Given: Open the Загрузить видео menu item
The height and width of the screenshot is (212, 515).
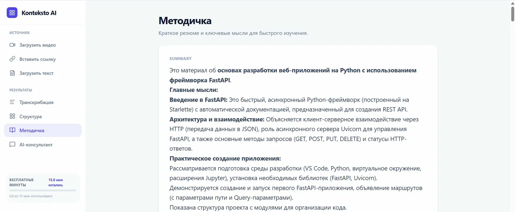Looking at the screenshot, I should tap(43, 45).
